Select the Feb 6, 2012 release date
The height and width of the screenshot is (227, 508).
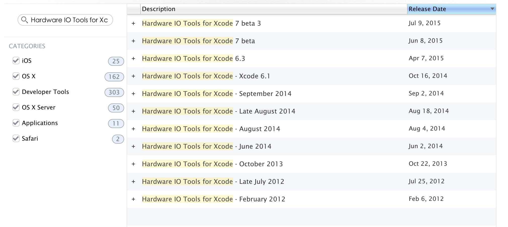(x=426, y=199)
